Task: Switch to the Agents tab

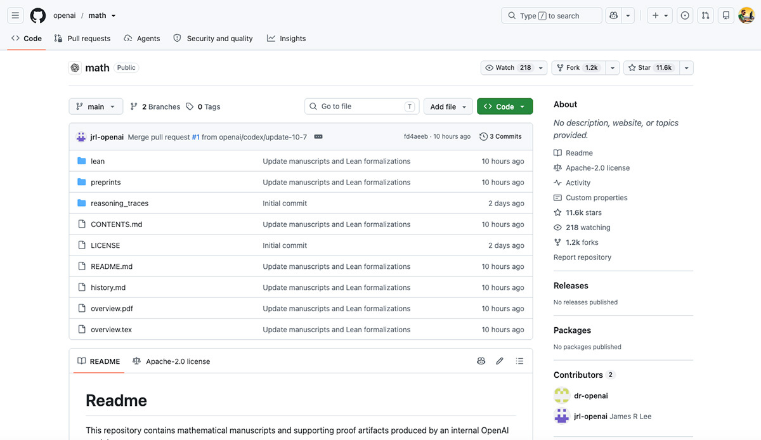Action: (142, 39)
